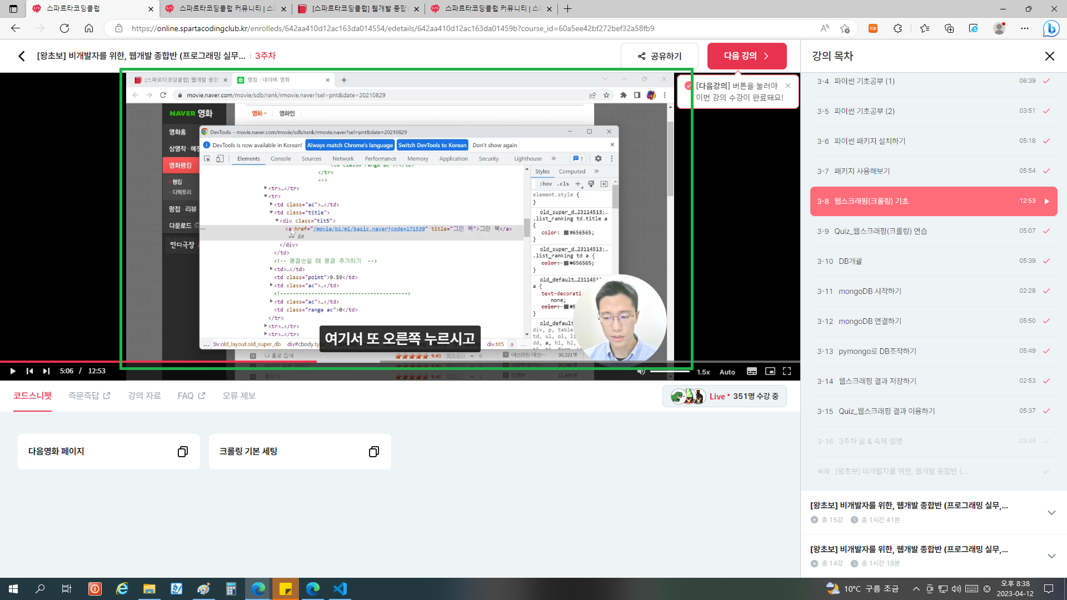Play the lecture video
The width and height of the screenshot is (1067, 600).
point(13,371)
